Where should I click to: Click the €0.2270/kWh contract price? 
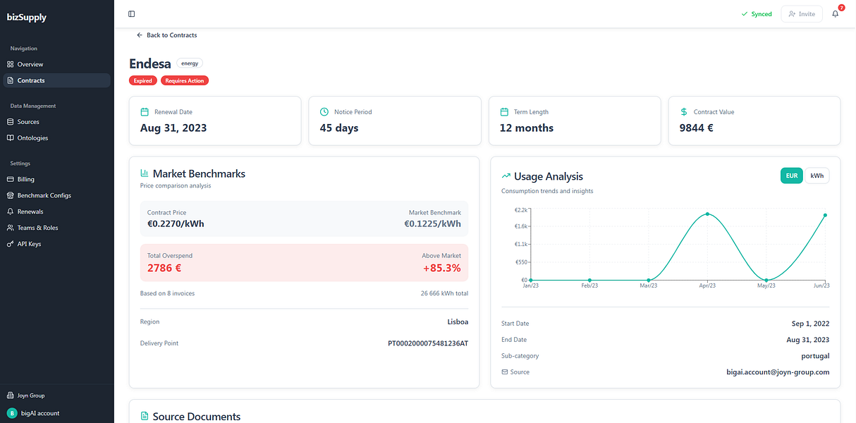tap(176, 224)
